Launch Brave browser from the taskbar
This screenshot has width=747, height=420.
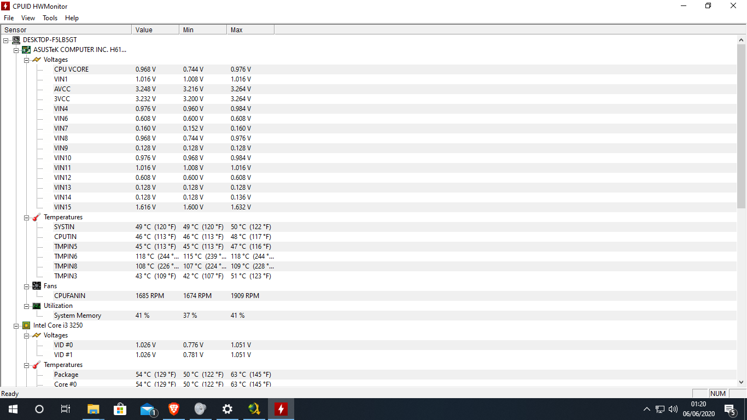point(173,409)
